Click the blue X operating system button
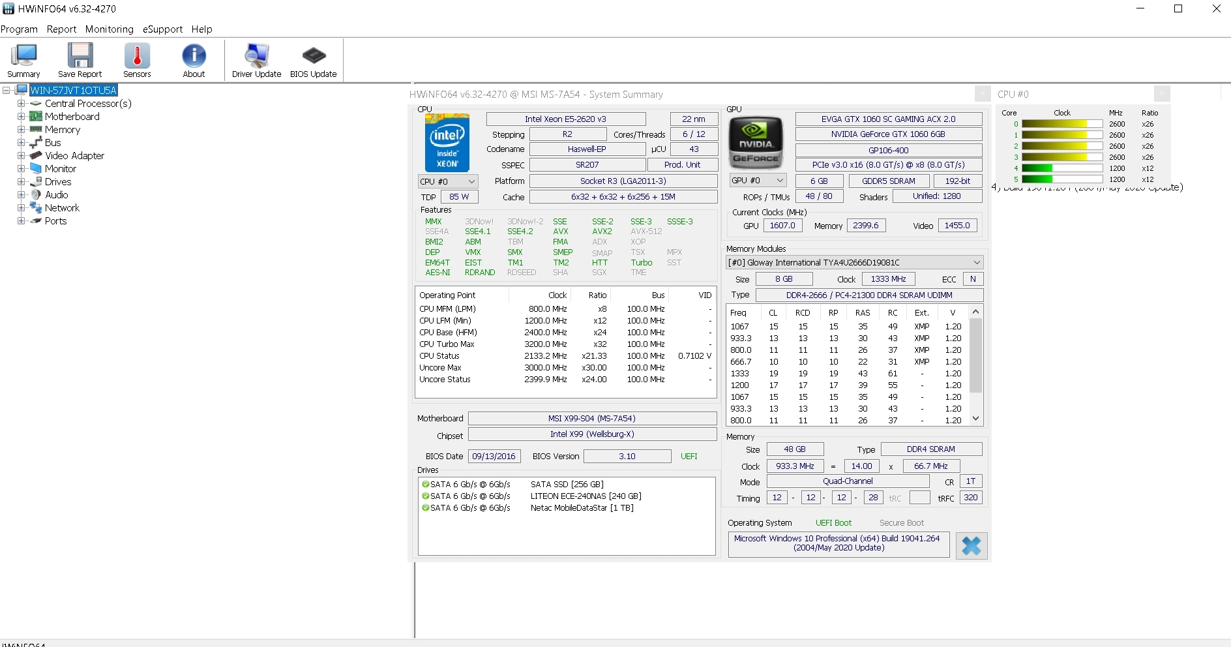 pos(971,546)
